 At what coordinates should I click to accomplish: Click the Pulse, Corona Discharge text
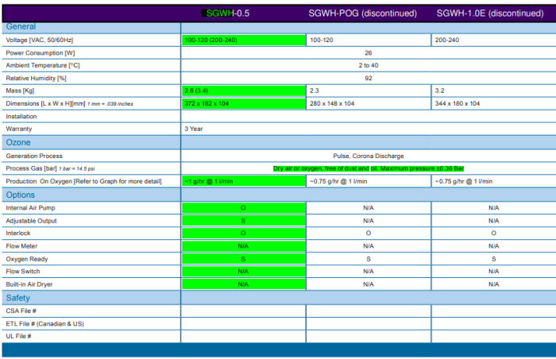[368, 156]
